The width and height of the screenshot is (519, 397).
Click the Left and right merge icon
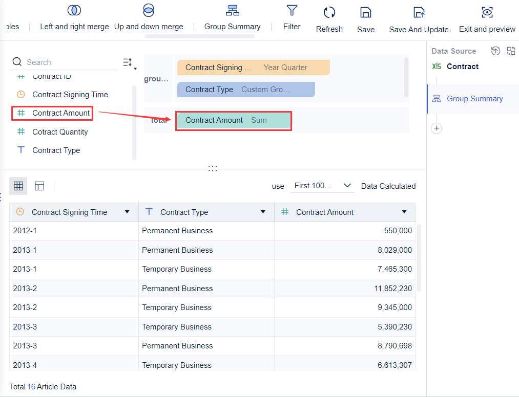tap(74, 11)
